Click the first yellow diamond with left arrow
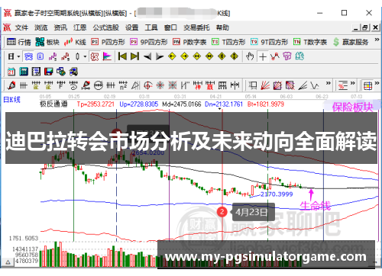Viewport: 382px width, 276px height. click(x=172, y=56)
